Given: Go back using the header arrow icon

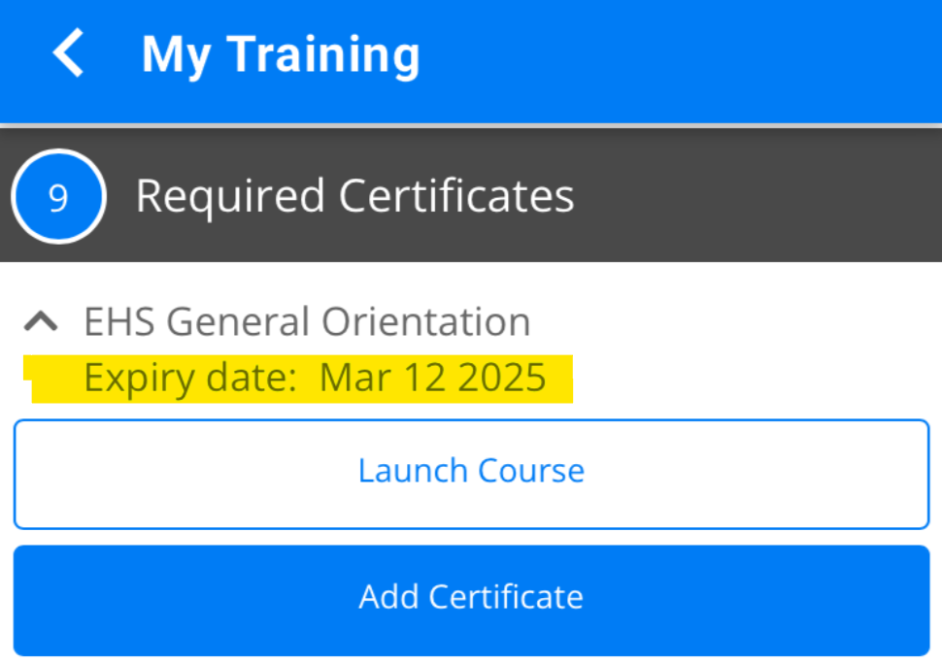Looking at the screenshot, I should (68, 52).
